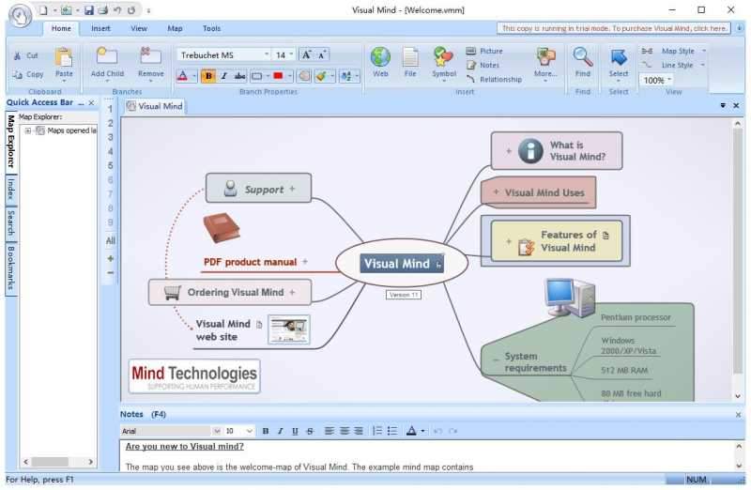Click the Find magnifier icon
Screen dimensions: 751x490
pyautogui.click(x=582, y=57)
